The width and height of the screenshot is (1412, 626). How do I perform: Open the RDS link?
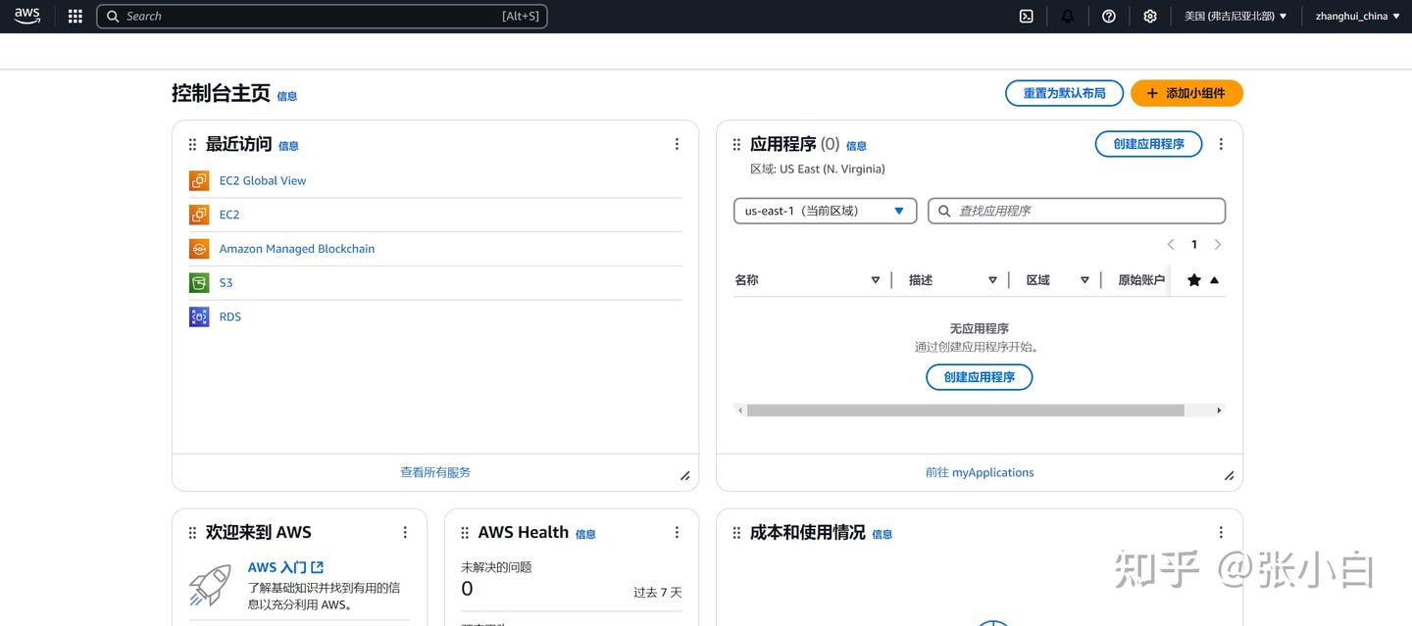(x=230, y=316)
